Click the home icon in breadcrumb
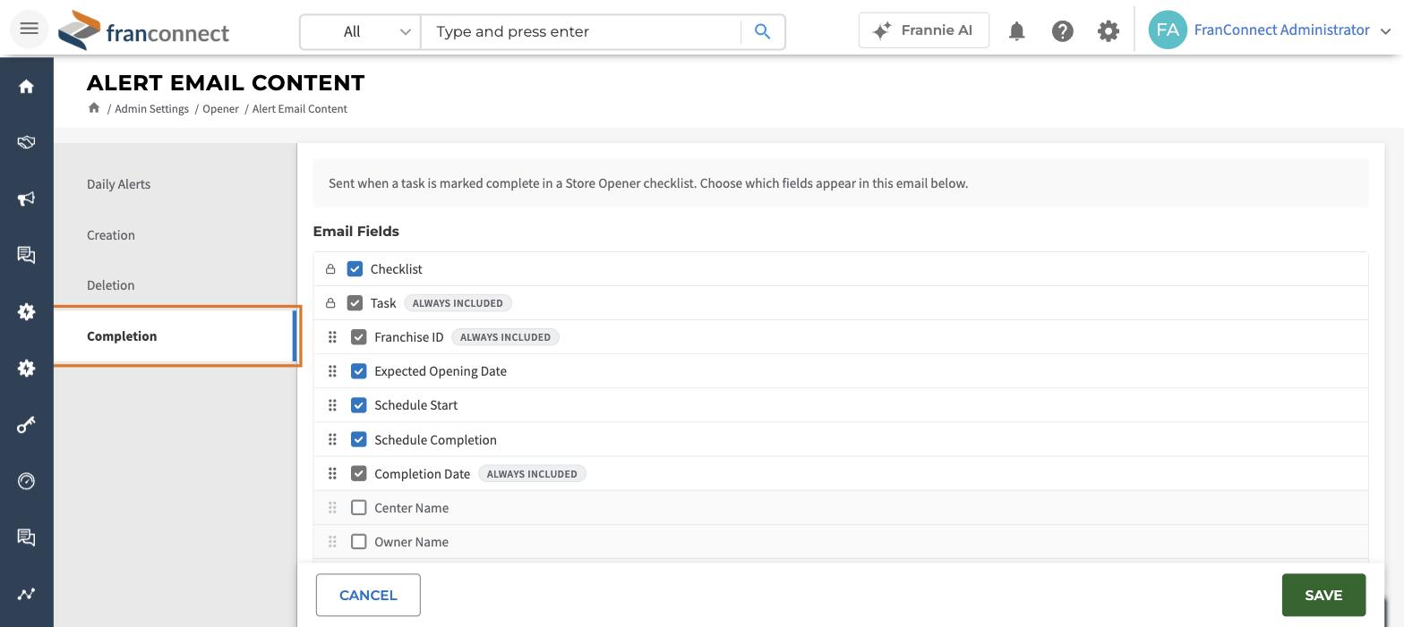Image resolution: width=1404 pixels, height=627 pixels. click(94, 108)
